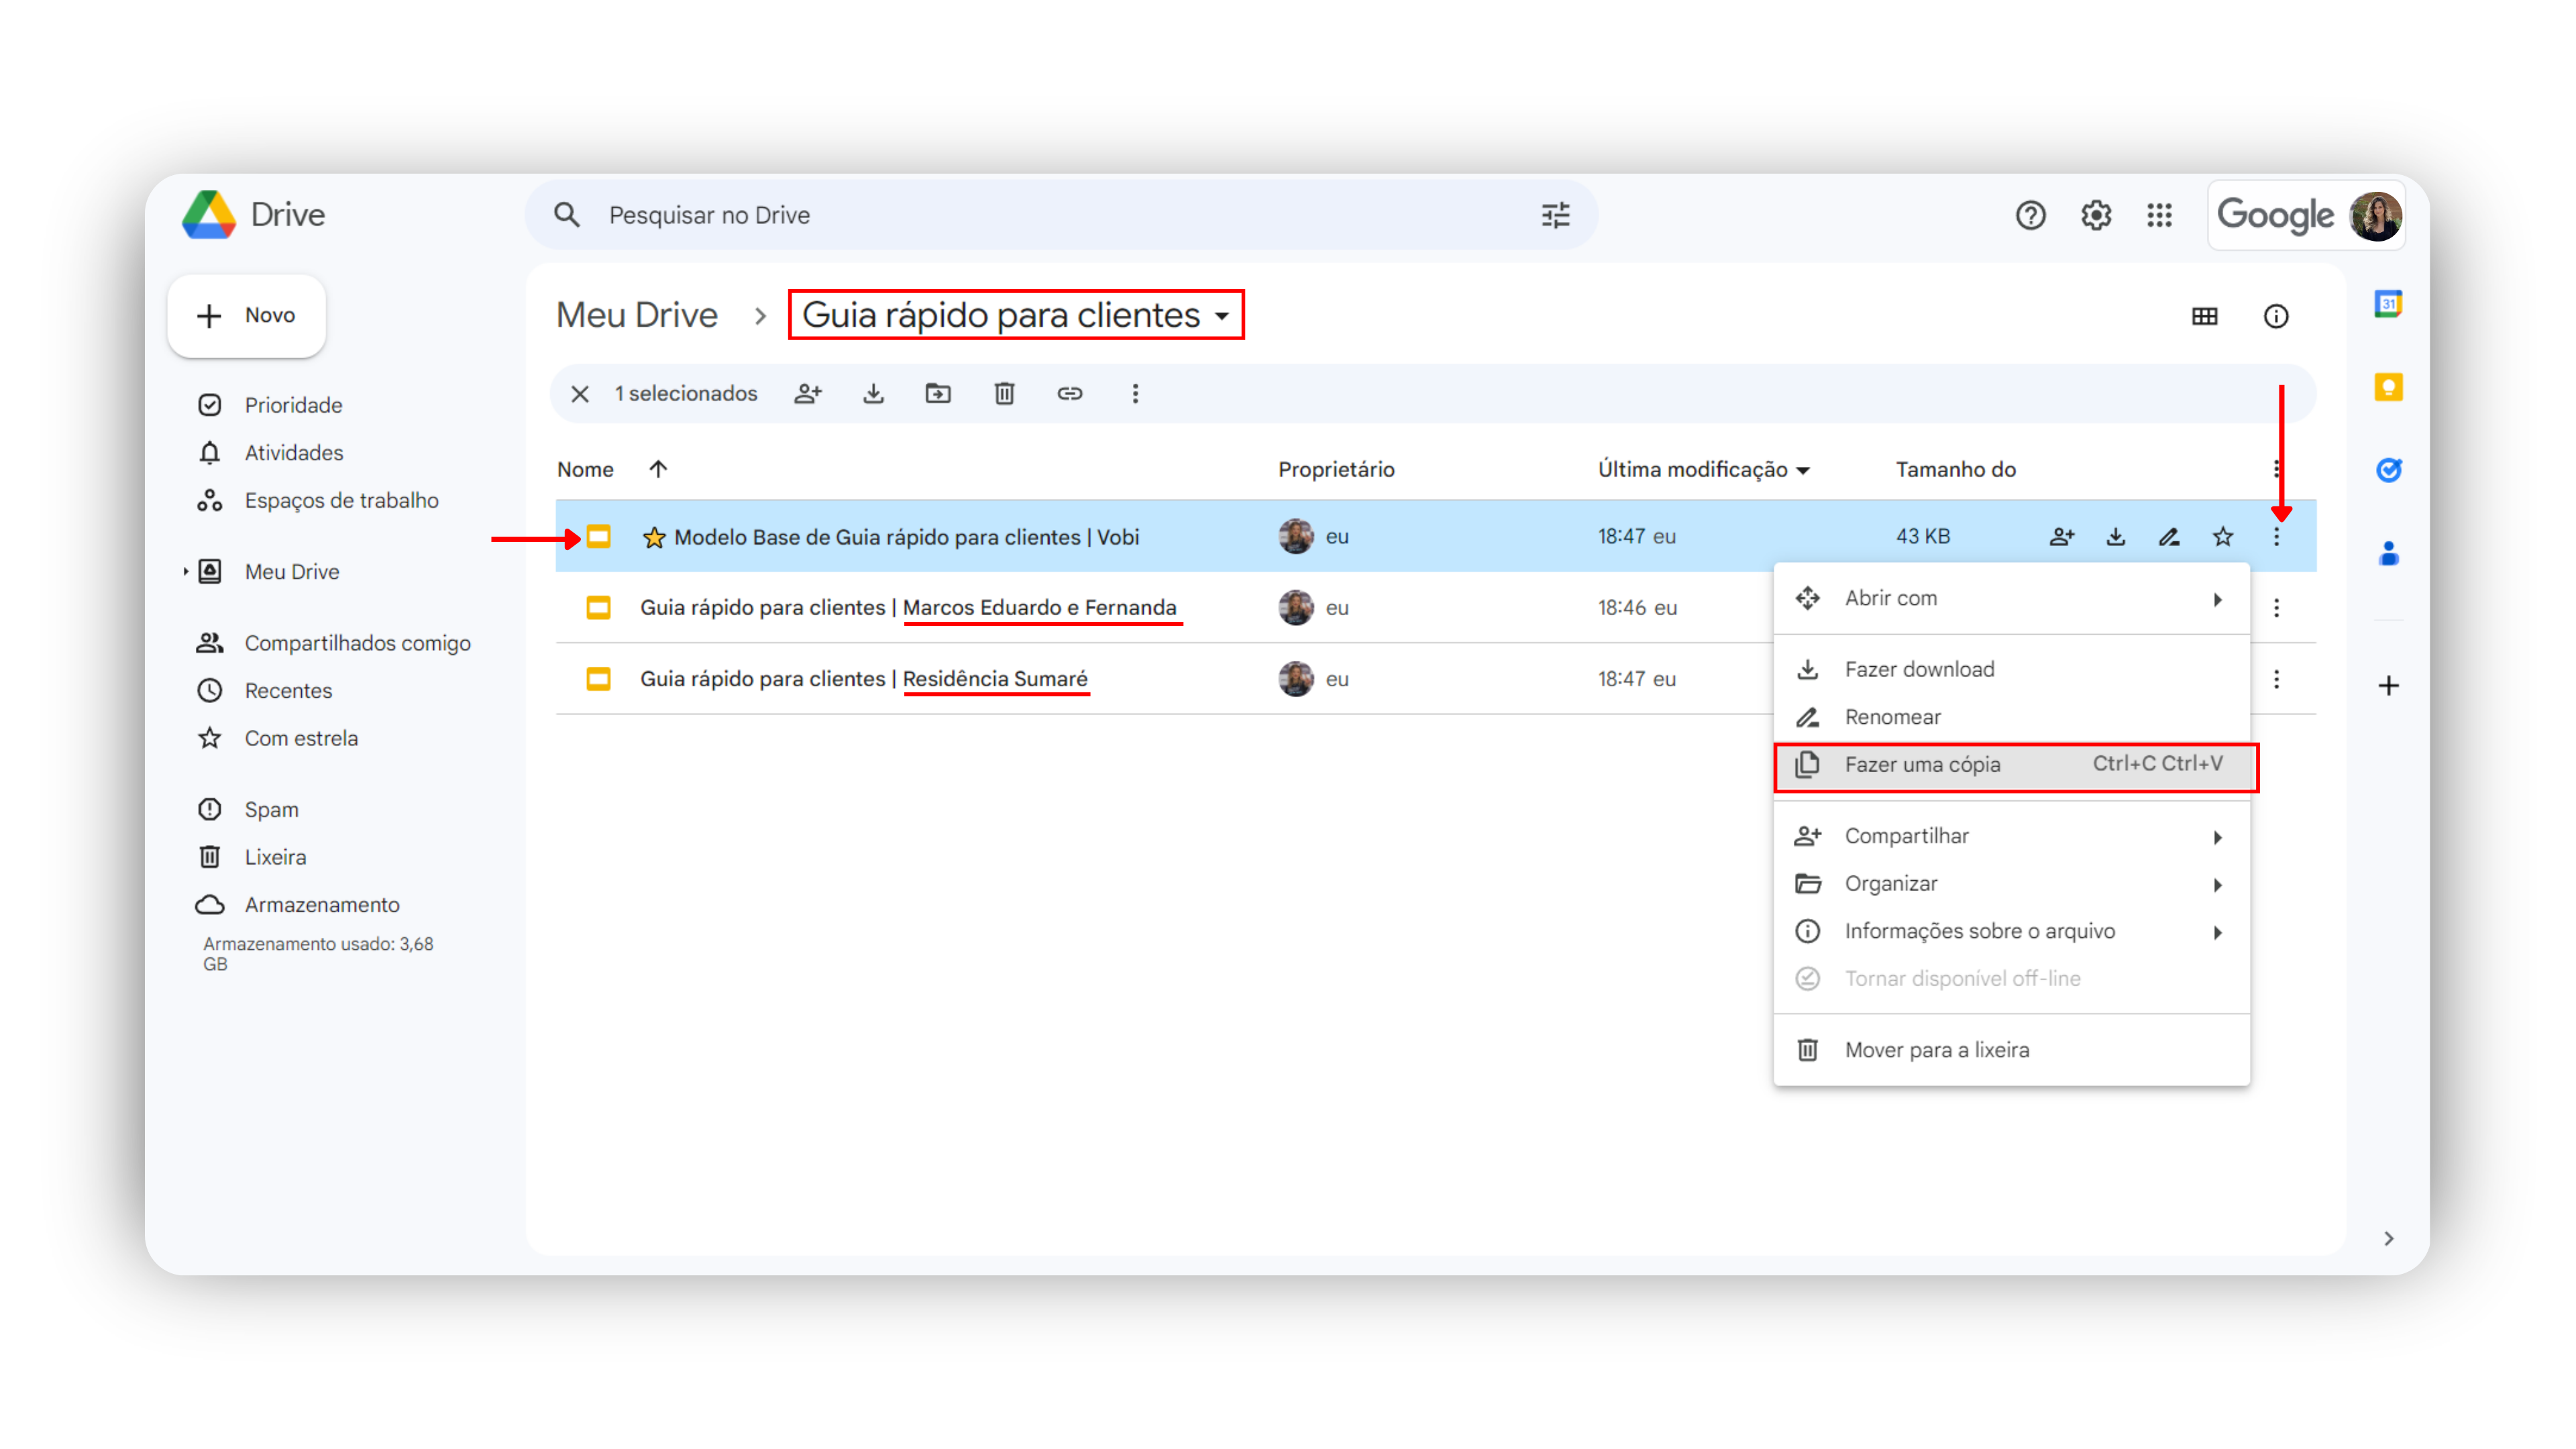
Task: Open Google Keep in side panel
Action: tap(2388, 387)
